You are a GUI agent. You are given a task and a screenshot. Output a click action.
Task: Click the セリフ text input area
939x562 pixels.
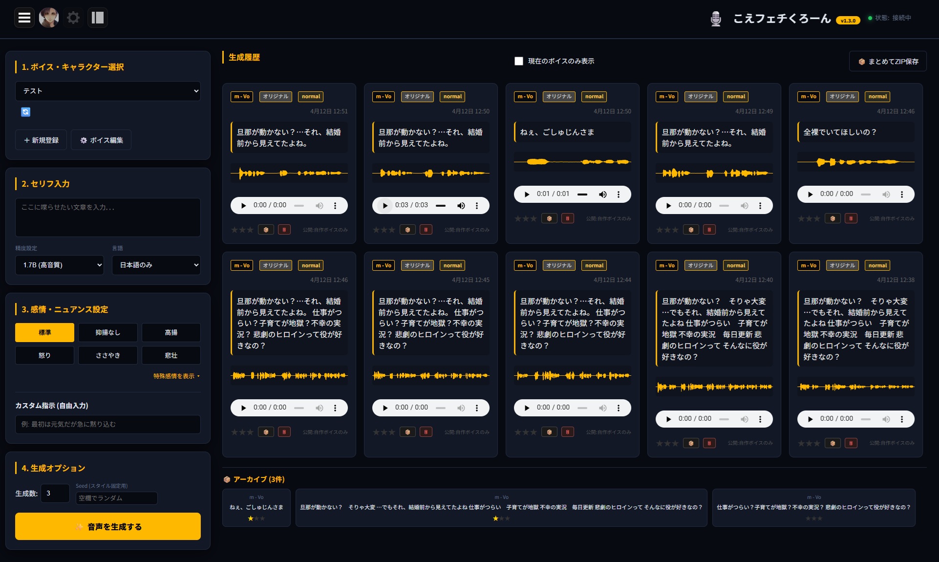click(x=108, y=217)
